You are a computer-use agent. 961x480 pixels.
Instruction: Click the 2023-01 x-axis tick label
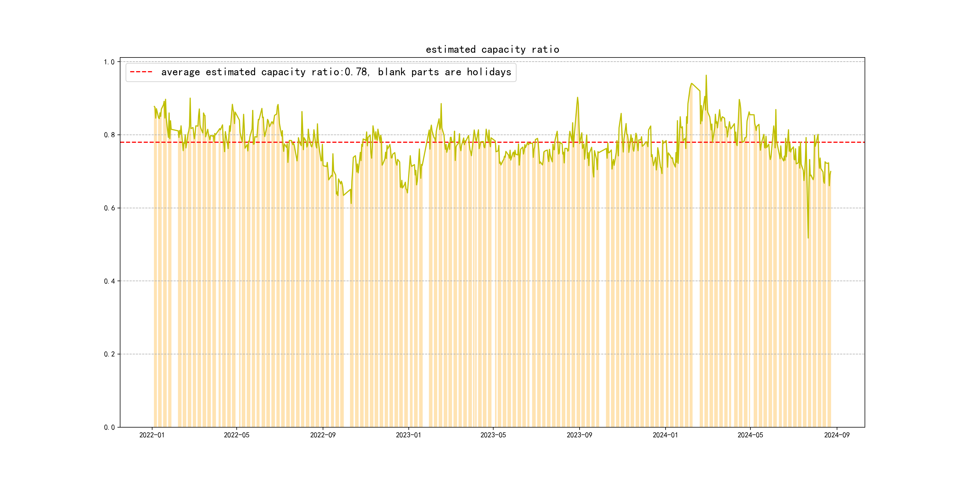pos(408,435)
